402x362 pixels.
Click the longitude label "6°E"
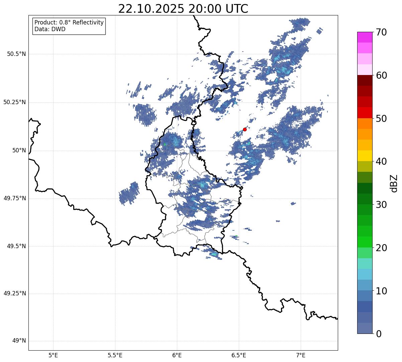pos(177,355)
